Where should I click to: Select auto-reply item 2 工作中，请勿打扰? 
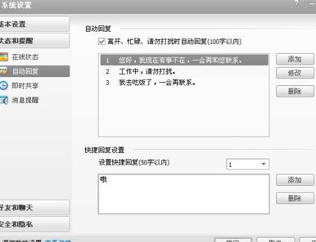pyautogui.click(x=184, y=71)
